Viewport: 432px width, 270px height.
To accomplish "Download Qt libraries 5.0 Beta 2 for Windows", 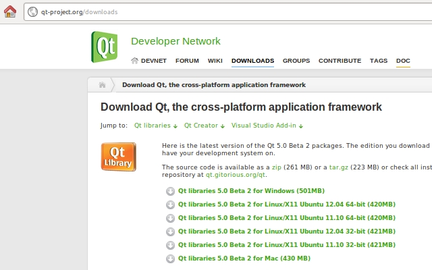I will click(251, 191).
